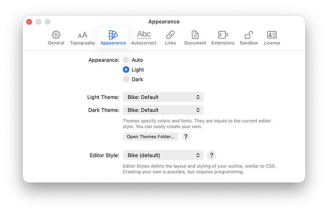The image size is (328, 212).
Task: Choose the Light appearance option
Action: (x=126, y=69)
